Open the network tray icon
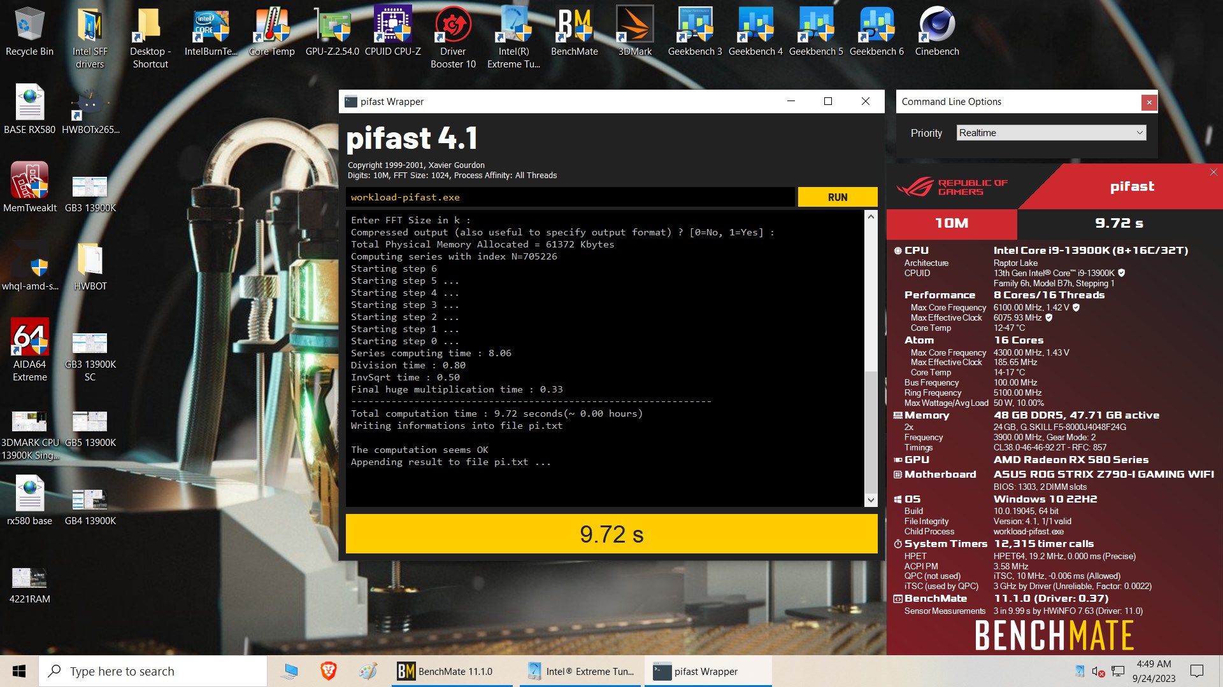 coord(1118,671)
